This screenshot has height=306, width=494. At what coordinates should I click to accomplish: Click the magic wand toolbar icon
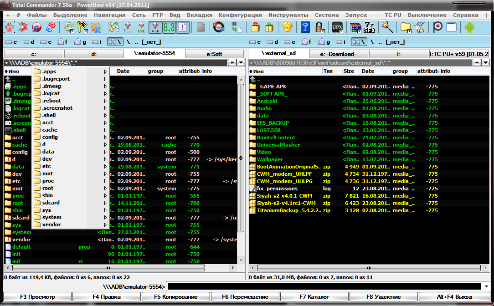(387, 27)
